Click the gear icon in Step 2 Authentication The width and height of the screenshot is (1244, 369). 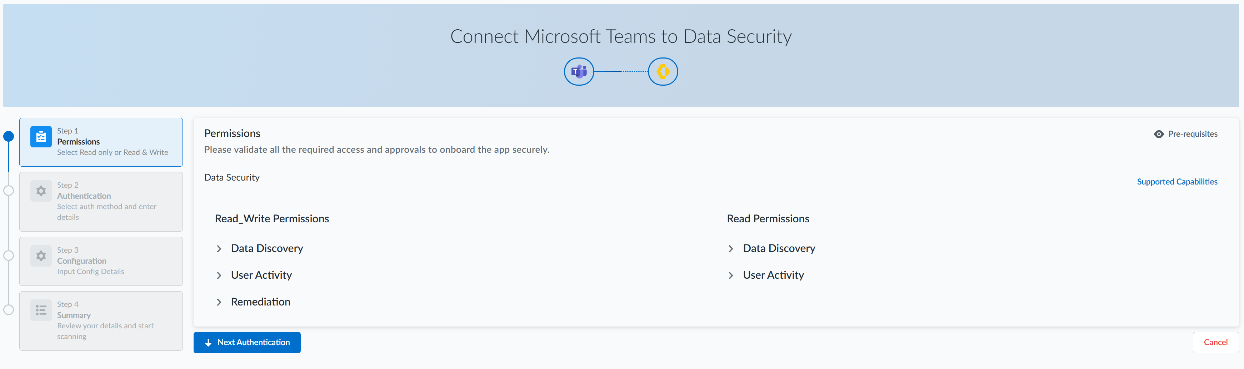[x=41, y=191]
